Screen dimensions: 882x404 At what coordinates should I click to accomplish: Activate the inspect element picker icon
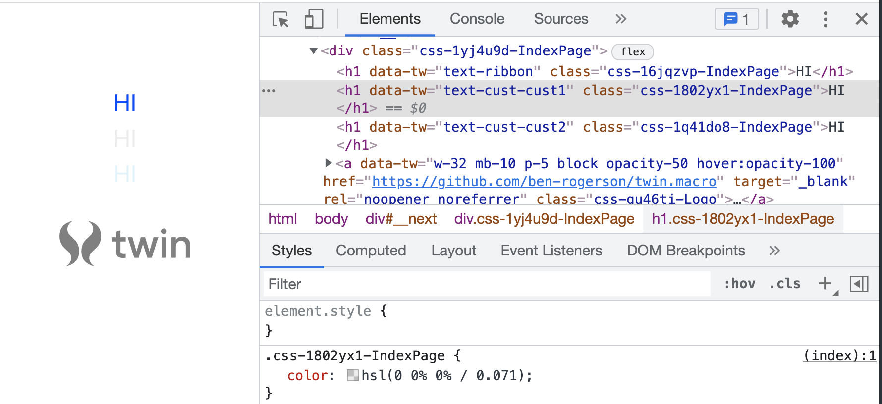pos(281,19)
